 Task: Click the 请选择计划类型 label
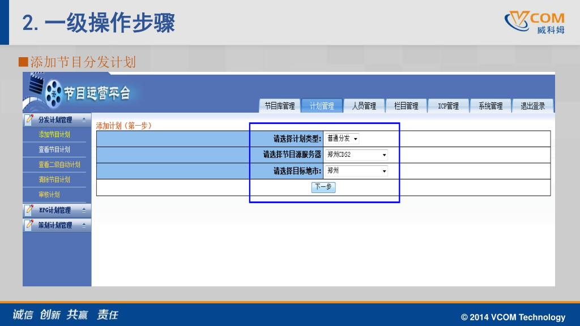[297, 139]
